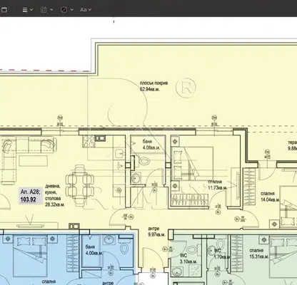Select the shape style line-thickness icon
This screenshot has width=297, height=285.
click(x=25, y=10)
